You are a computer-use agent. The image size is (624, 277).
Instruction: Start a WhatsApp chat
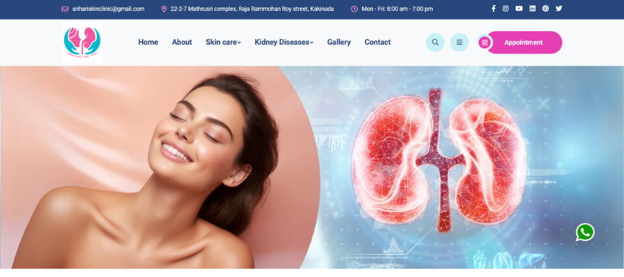[x=584, y=233]
